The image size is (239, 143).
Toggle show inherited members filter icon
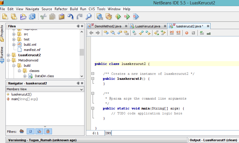click(x=22, y=131)
